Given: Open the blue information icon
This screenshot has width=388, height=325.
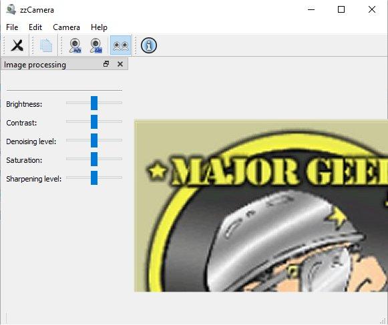Looking at the screenshot, I should [149, 45].
